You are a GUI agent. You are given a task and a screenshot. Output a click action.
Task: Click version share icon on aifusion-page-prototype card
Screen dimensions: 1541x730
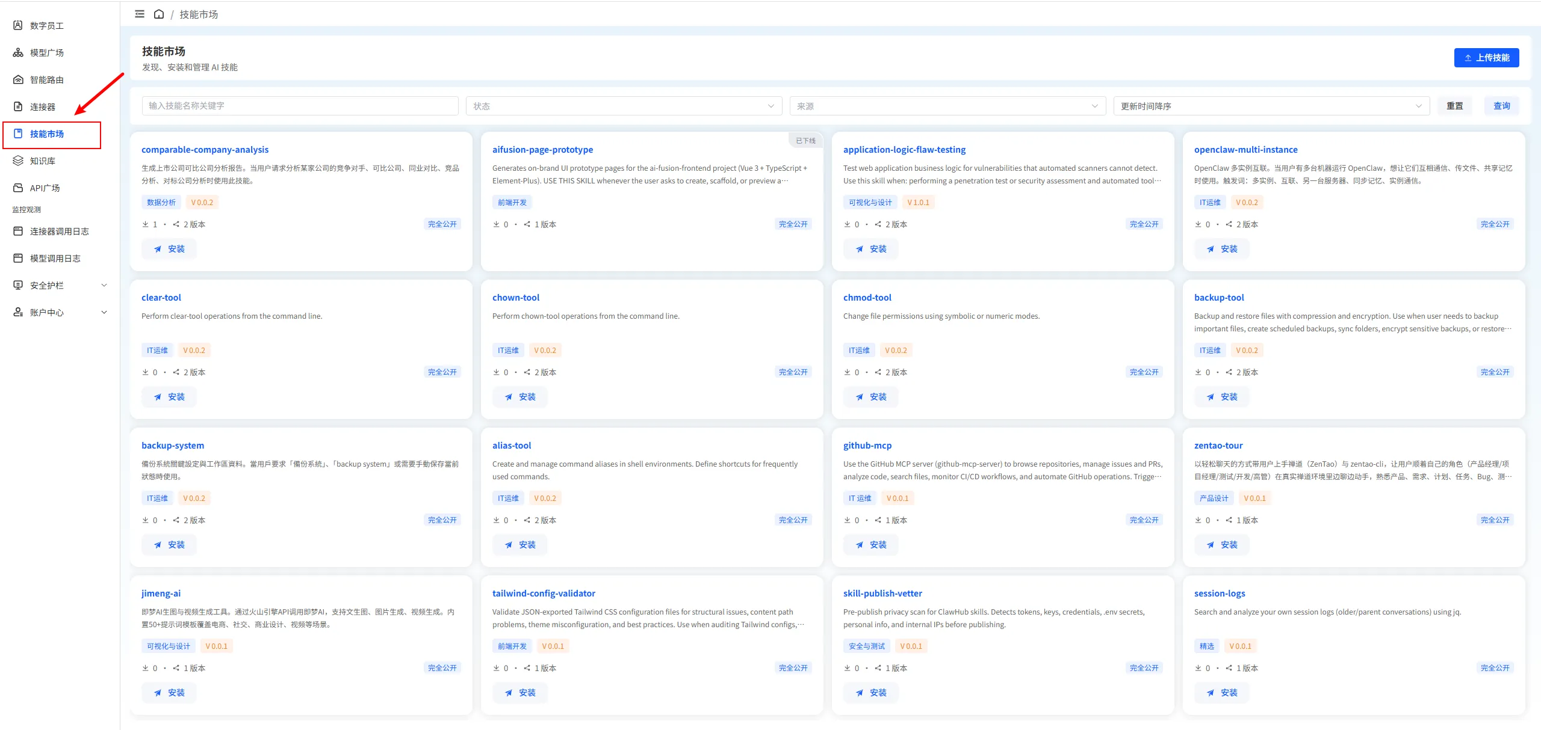[527, 224]
